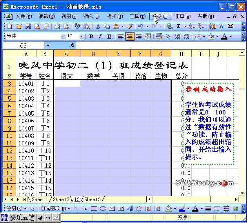Toggle the IME moon mode button
This screenshot has width=247, height=223.
point(40,218)
